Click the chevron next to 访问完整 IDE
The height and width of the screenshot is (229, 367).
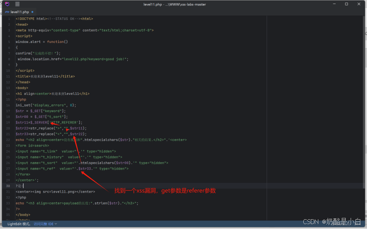[56, 224]
